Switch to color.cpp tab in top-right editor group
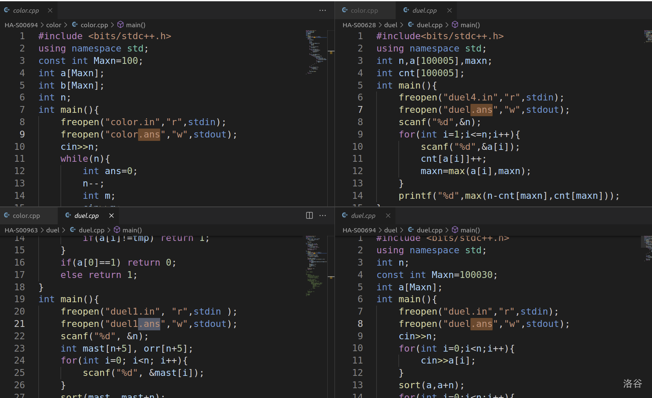The image size is (652, 398). point(364,10)
